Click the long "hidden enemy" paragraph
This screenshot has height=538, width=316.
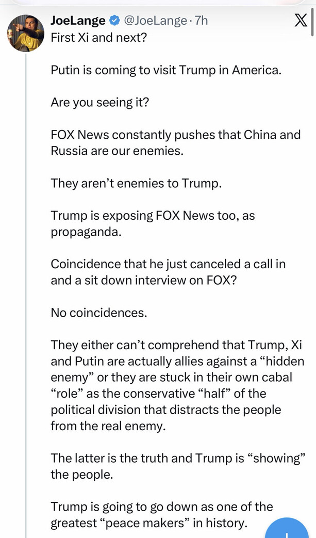pos(177,385)
